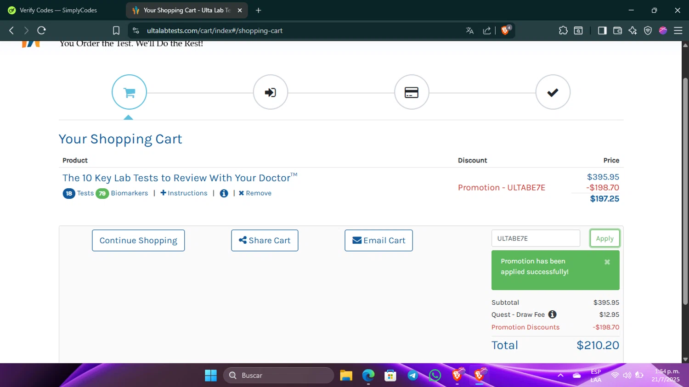The image size is (689, 387).
Task: Close the Your Shopping Cart tab
Action: (x=239, y=10)
